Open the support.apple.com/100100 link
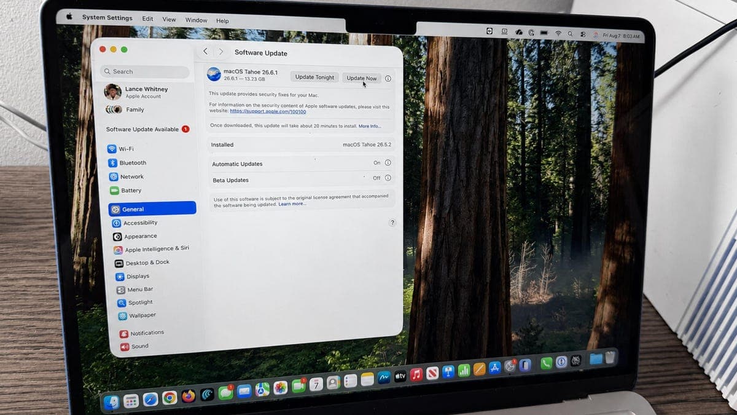 268,111
